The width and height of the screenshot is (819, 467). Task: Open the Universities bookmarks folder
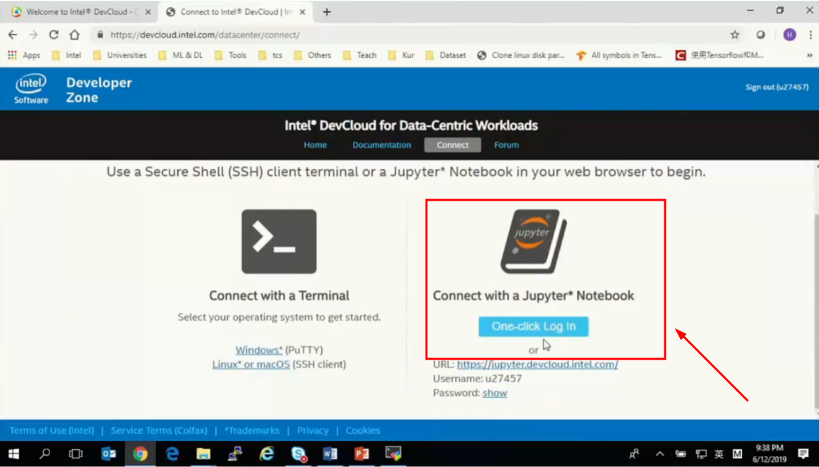(119, 55)
